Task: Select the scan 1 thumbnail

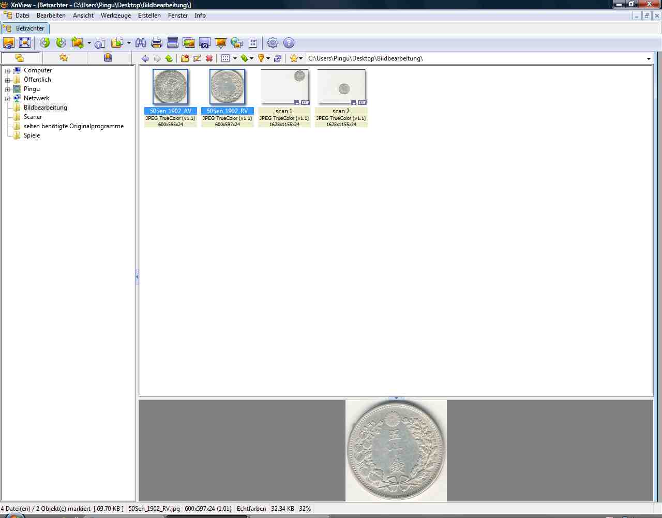Action: click(284, 88)
